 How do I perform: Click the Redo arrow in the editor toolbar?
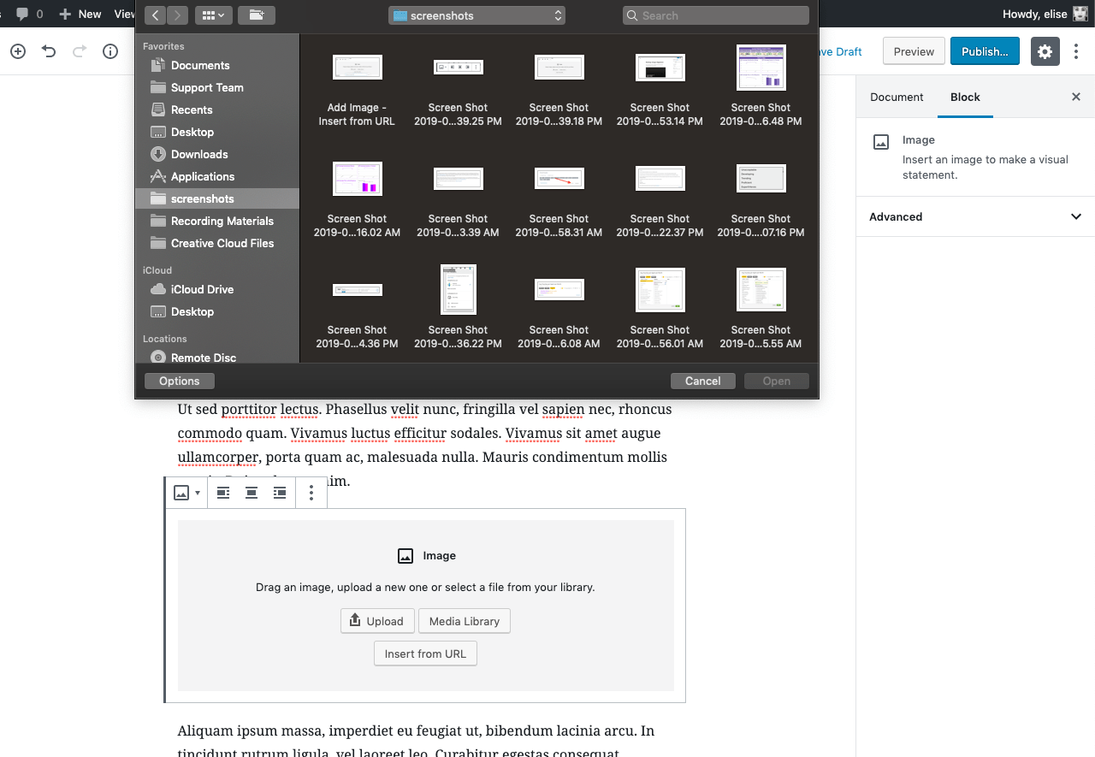(x=79, y=51)
